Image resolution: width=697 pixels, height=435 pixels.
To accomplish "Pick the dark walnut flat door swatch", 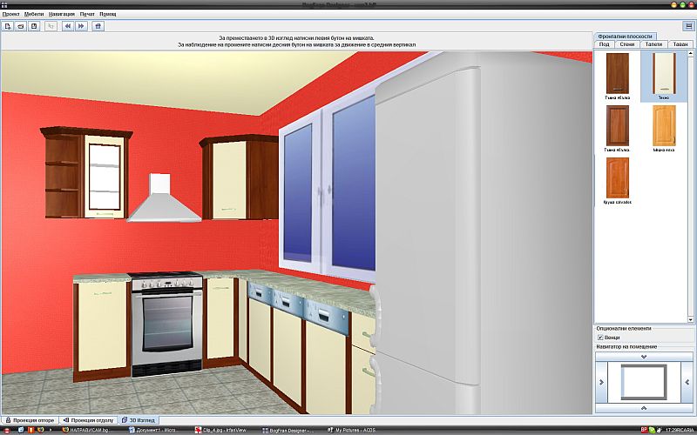I will 618,73.
